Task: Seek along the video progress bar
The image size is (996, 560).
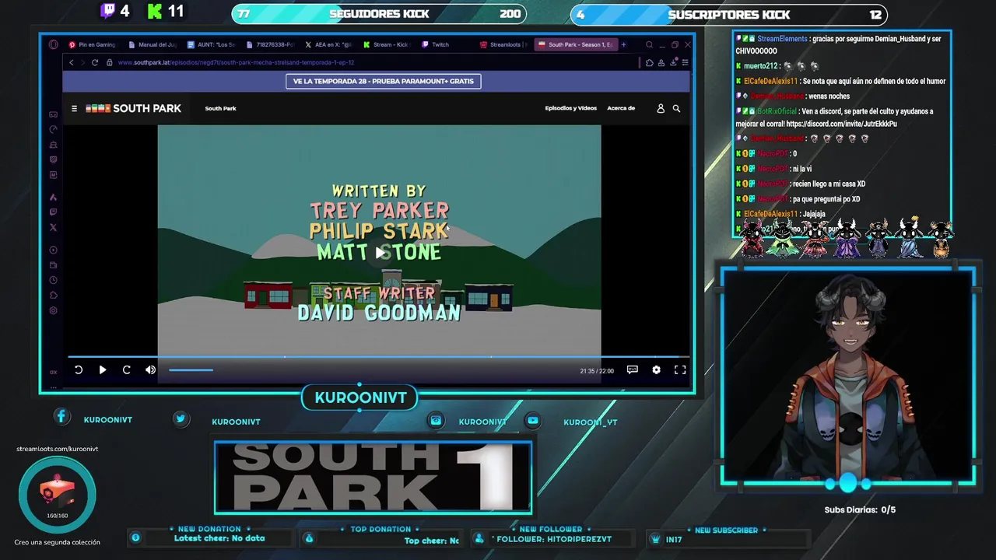Action: pyautogui.click(x=379, y=357)
